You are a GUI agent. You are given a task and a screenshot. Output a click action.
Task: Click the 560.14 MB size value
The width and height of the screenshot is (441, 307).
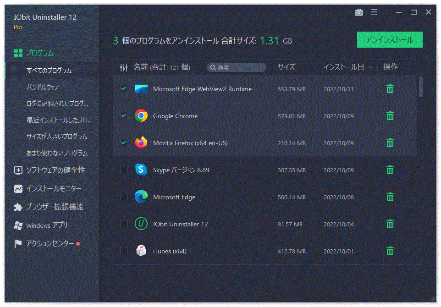pos(292,197)
